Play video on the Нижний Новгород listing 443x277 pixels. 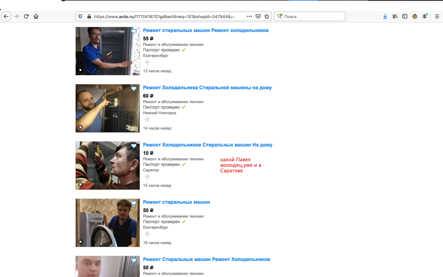click(80, 127)
